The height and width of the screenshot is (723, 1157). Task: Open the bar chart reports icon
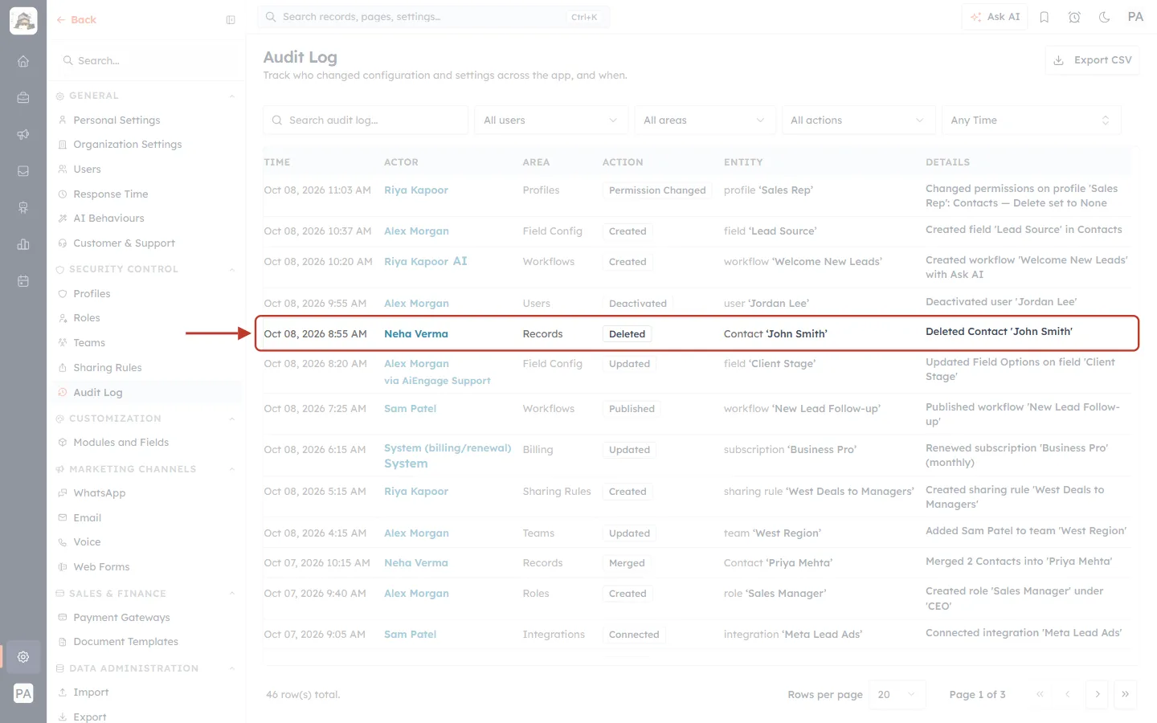pyautogui.click(x=23, y=244)
